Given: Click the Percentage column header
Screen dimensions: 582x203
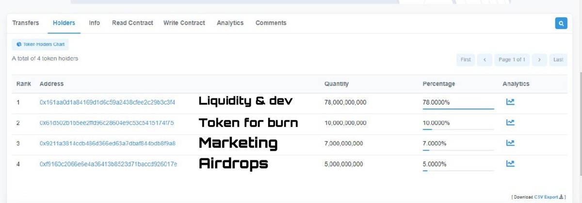Looking at the screenshot, I should 439,84.
